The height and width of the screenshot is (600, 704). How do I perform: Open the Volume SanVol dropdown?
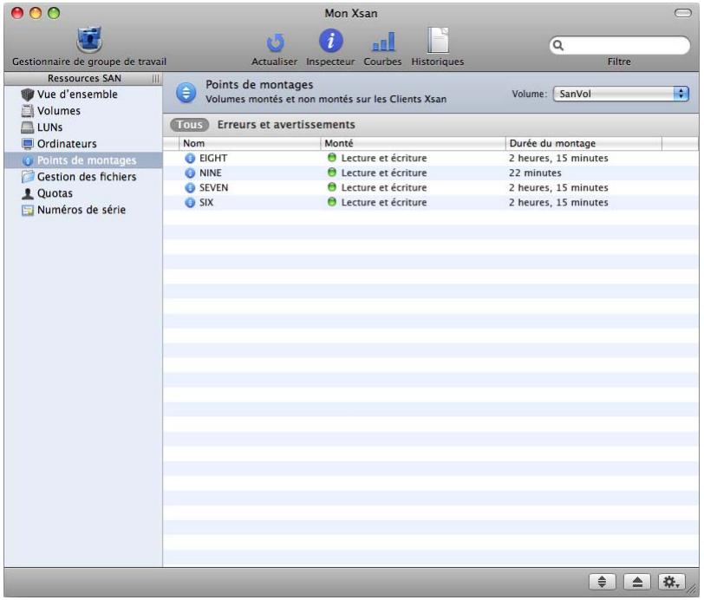(621, 94)
